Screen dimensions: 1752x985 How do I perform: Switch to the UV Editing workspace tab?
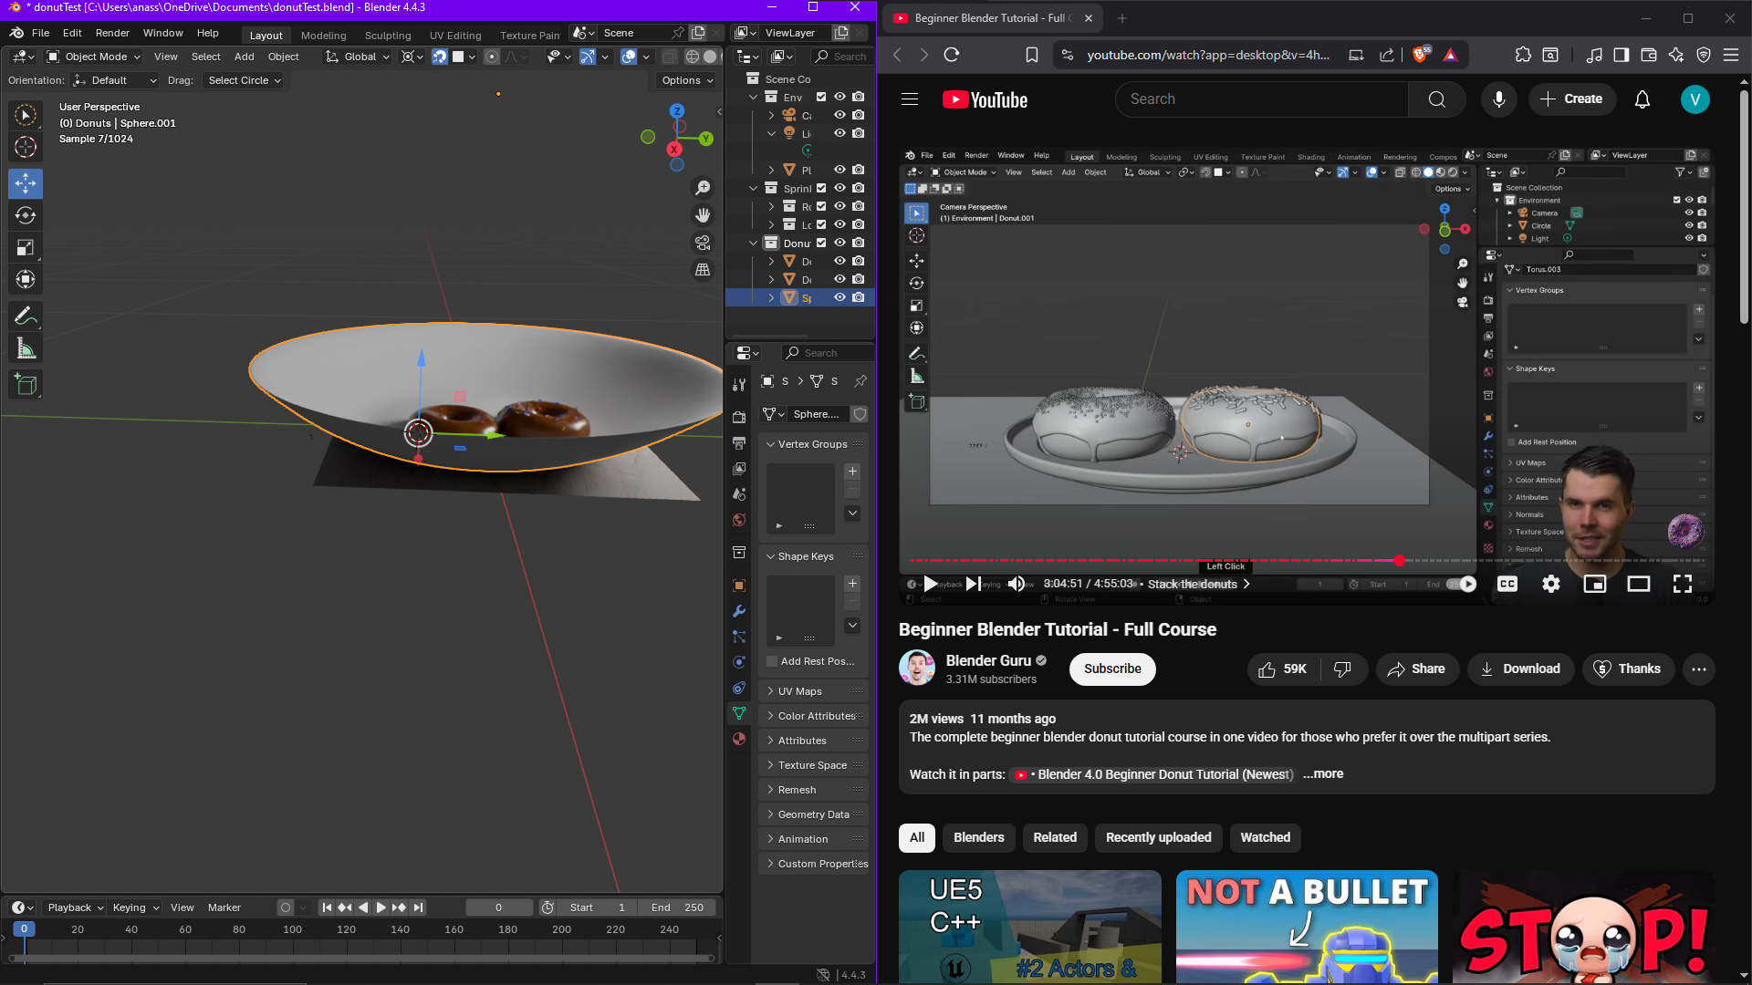(x=455, y=36)
